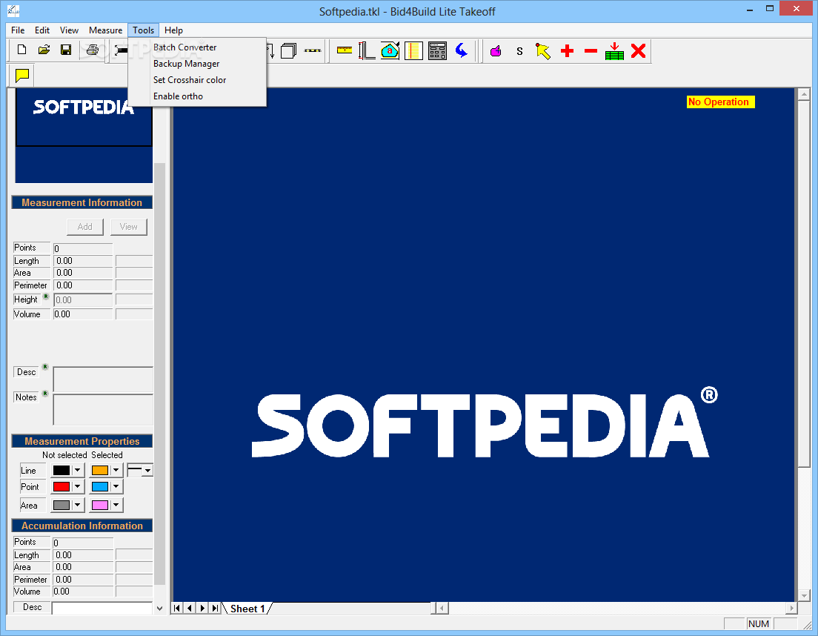Select the yellow arrow pointer tool
The height and width of the screenshot is (636, 818).
542,51
